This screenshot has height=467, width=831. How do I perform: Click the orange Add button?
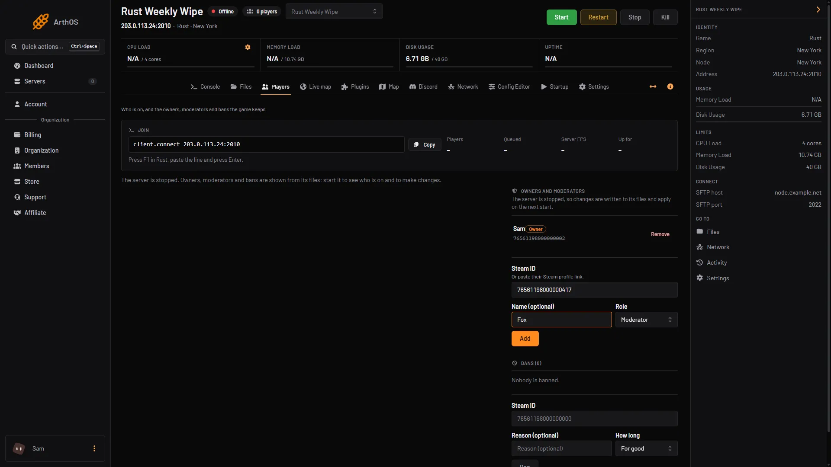525,339
